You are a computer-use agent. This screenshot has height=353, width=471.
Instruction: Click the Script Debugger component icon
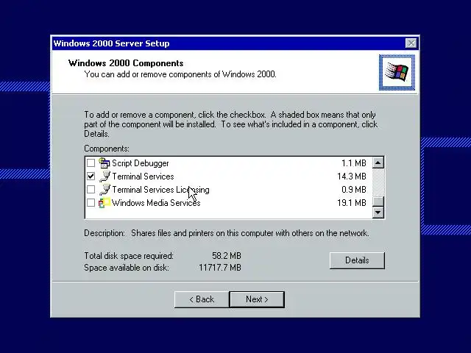click(105, 163)
